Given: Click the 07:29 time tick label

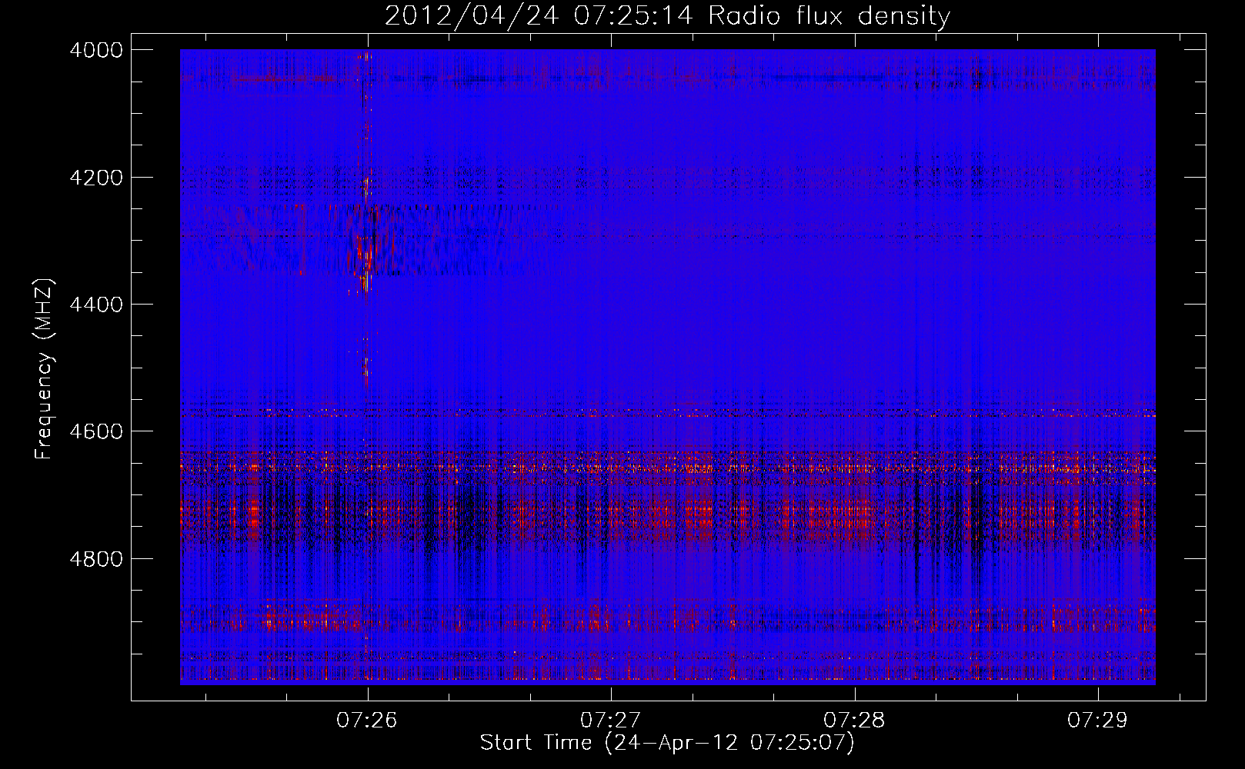Looking at the screenshot, I should point(1097,721).
